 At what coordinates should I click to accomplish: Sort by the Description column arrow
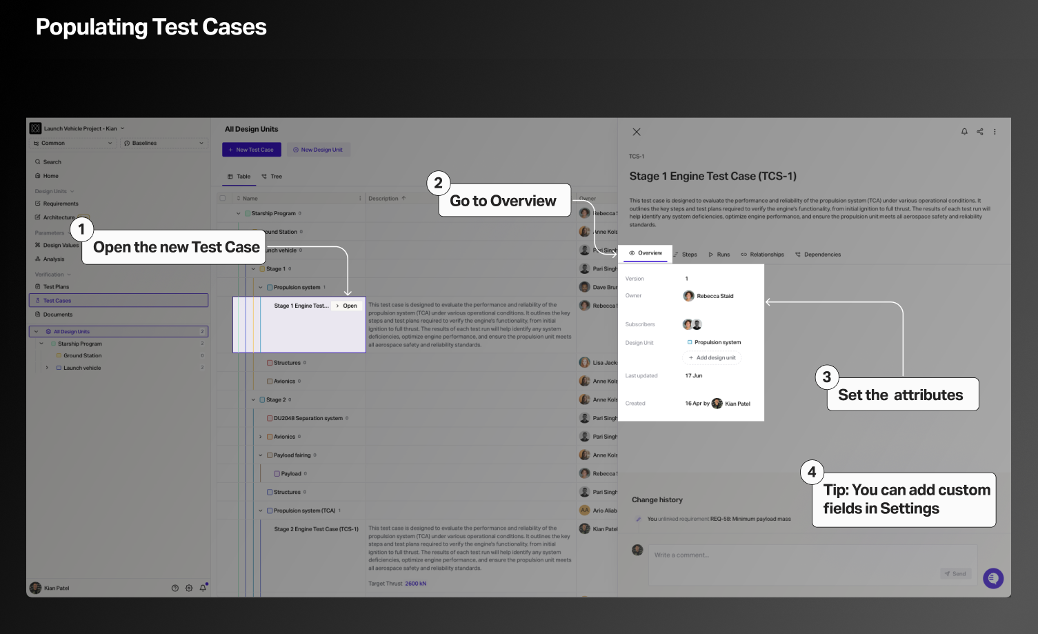click(x=403, y=198)
